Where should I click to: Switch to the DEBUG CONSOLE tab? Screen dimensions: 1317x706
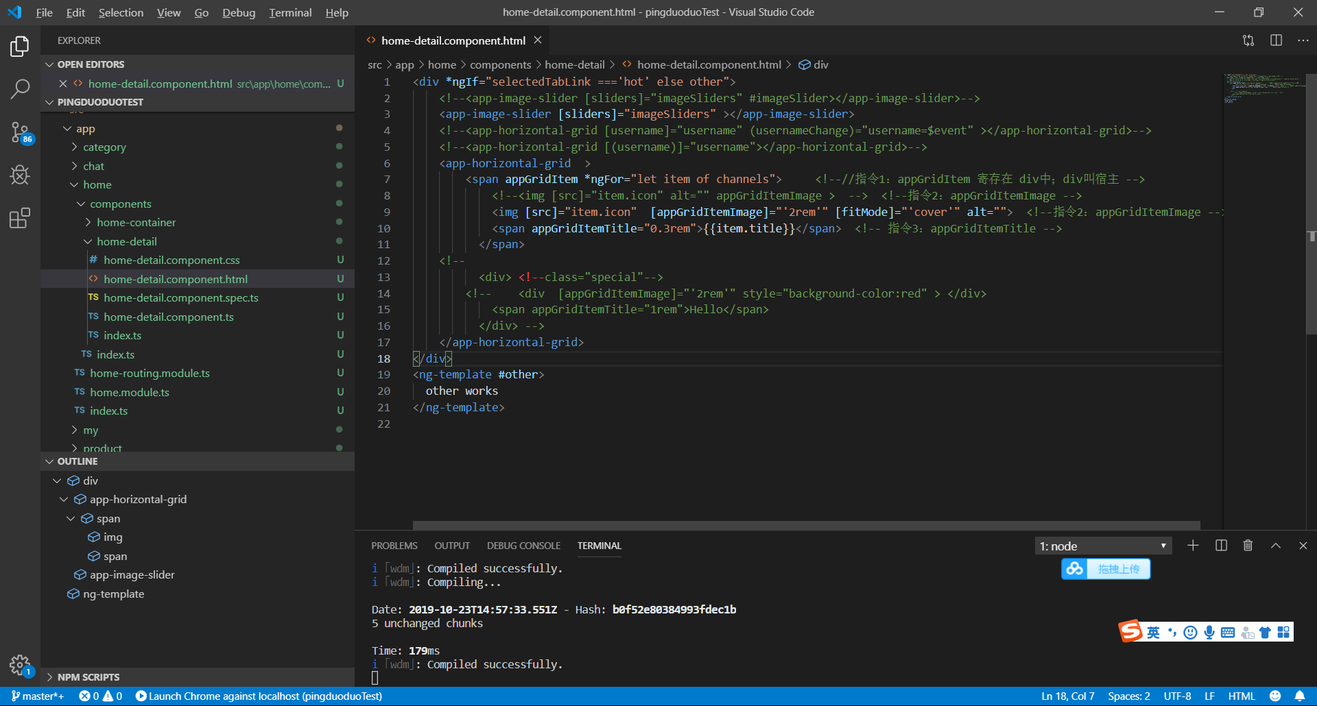click(x=523, y=546)
